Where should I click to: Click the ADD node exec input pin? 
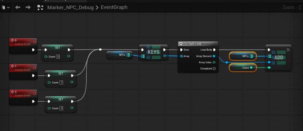pyautogui.click(x=269, y=50)
